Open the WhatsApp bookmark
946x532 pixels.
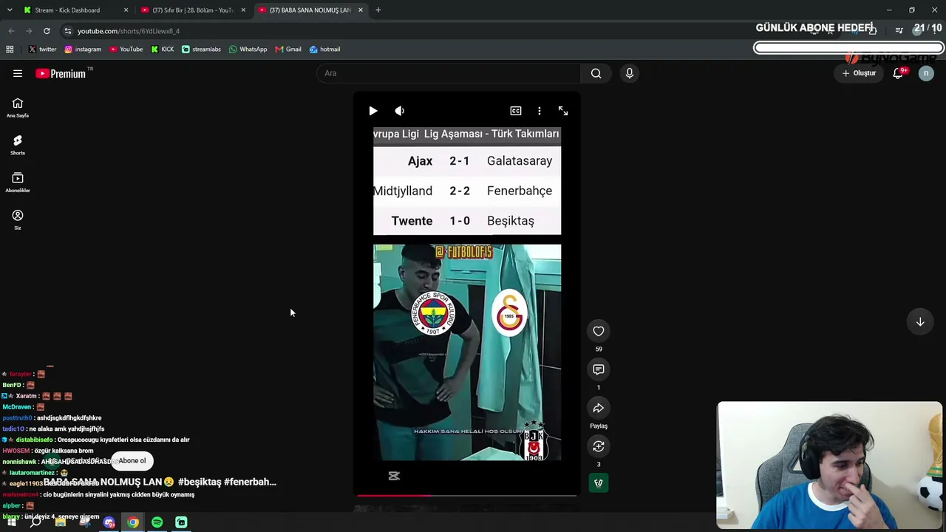tap(248, 50)
